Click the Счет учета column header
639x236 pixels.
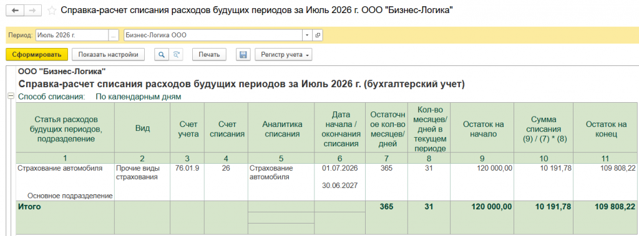[187, 128]
